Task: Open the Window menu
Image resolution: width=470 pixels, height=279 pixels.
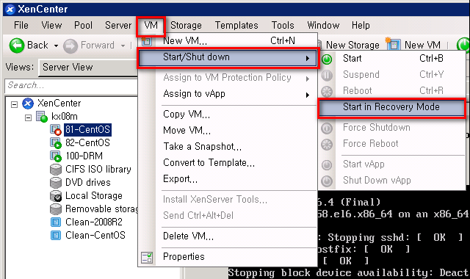Action: (x=323, y=26)
